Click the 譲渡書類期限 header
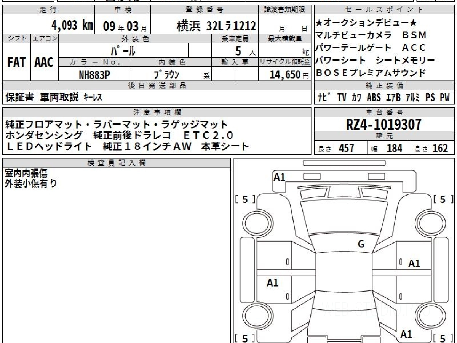The width and height of the screenshot is (457, 343). (285, 10)
